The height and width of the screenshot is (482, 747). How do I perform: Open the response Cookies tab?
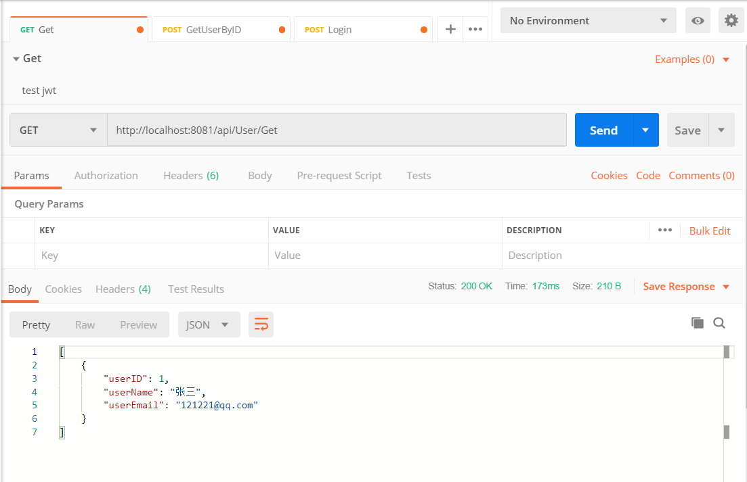coord(64,289)
